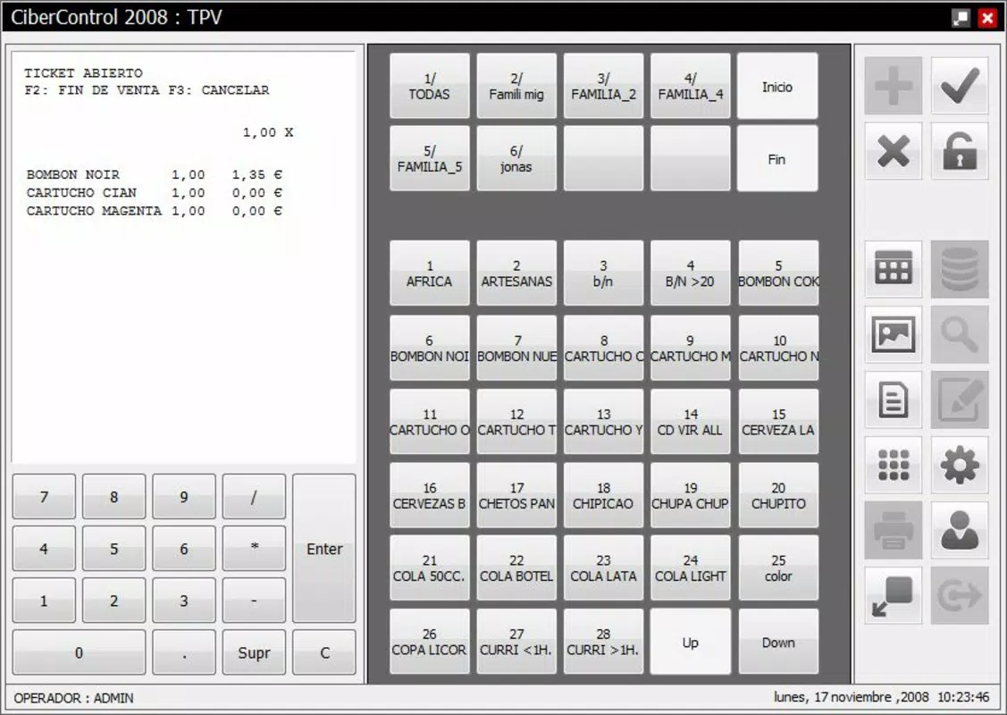Click the Supr key on numpad
The height and width of the screenshot is (715, 1007).
(x=255, y=652)
